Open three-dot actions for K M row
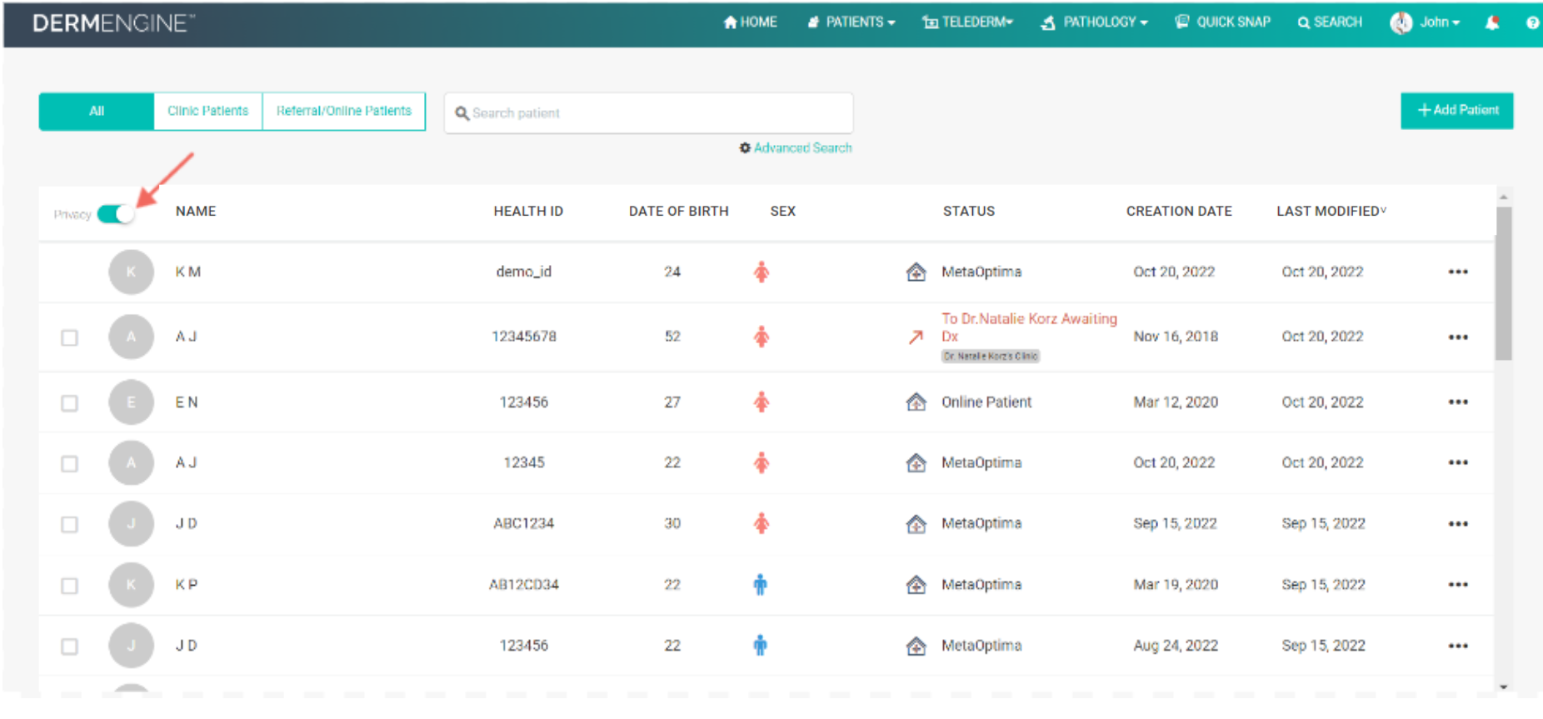The height and width of the screenshot is (719, 1543). point(1457,272)
